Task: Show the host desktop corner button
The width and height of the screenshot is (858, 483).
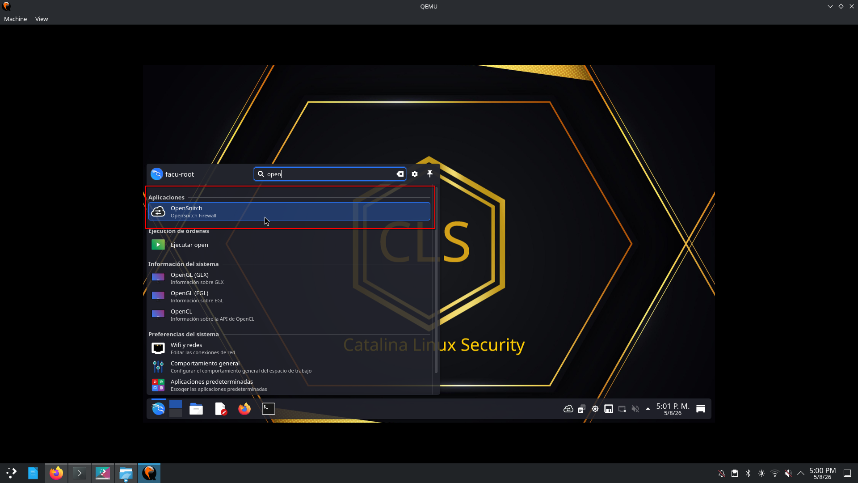Action: point(847,473)
